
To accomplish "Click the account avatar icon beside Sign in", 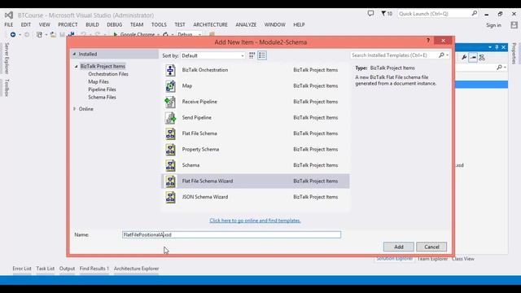I will pos(514,25).
